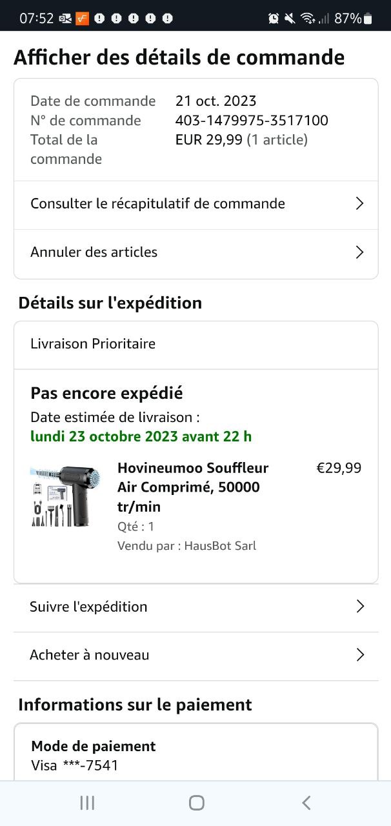Tap the orange app notification icon
391x826 pixels.
82,18
